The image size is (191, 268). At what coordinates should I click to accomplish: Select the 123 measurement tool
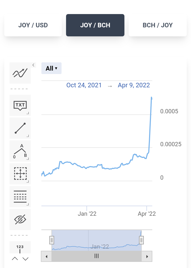click(20, 247)
